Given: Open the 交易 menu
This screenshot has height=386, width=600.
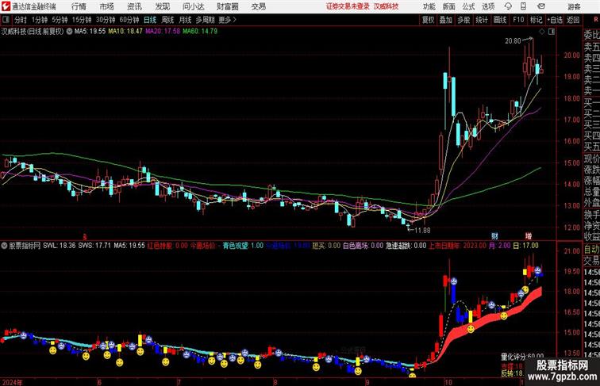Looking at the screenshot, I should pyautogui.click(x=258, y=6).
